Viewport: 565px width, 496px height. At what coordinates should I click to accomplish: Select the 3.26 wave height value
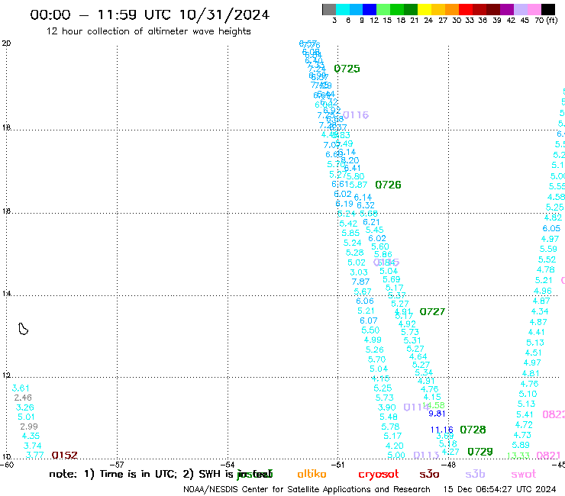pos(25,407)
